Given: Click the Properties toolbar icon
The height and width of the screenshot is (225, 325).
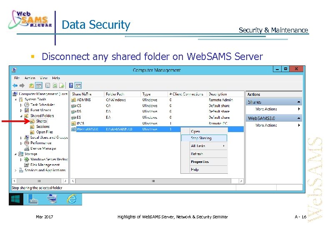Looking at the screenshot, I should click(47, 85).
